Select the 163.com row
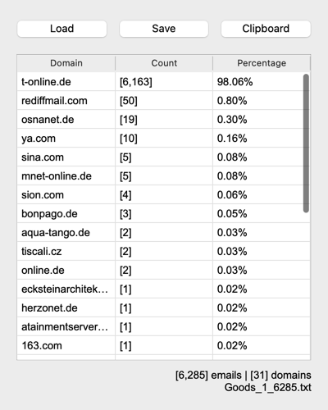328x410 pixels. tap(163, 346)
